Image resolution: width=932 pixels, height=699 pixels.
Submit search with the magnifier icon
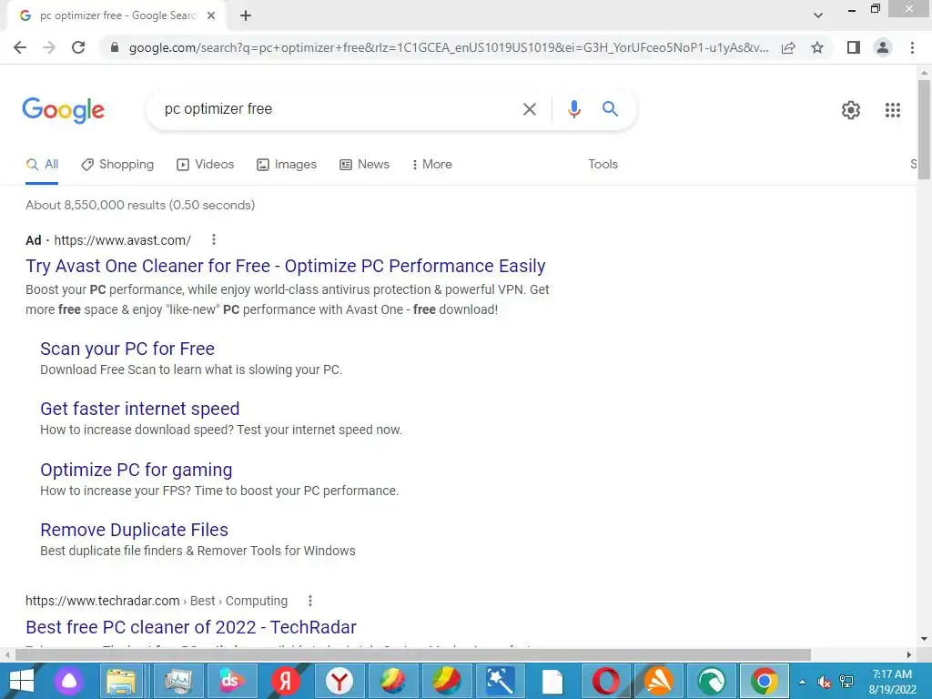(610, 109)
